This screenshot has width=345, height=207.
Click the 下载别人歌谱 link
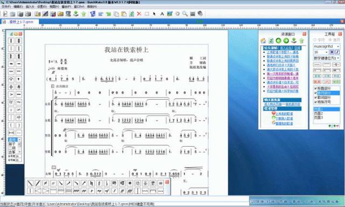(284, 119)
